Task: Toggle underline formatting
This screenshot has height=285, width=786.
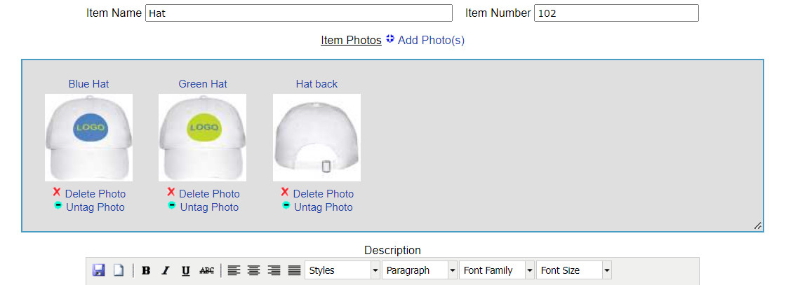Action: 185,270
